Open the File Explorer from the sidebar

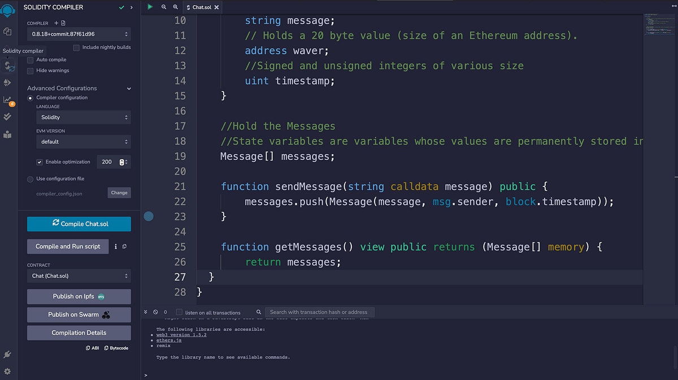point(8,32)
